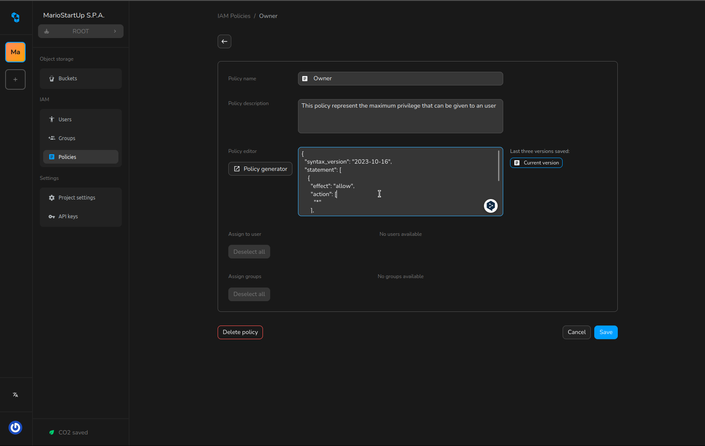Click the green CO2 saved leaf icon
The height and width of the screenshot is (446, 705).
(x=52, y=432)
